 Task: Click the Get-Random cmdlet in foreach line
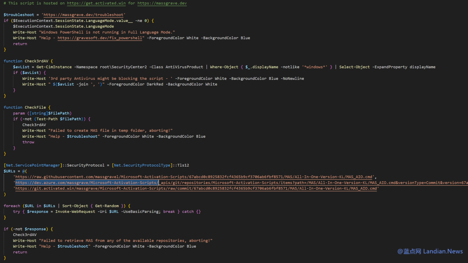click(107, 206)
